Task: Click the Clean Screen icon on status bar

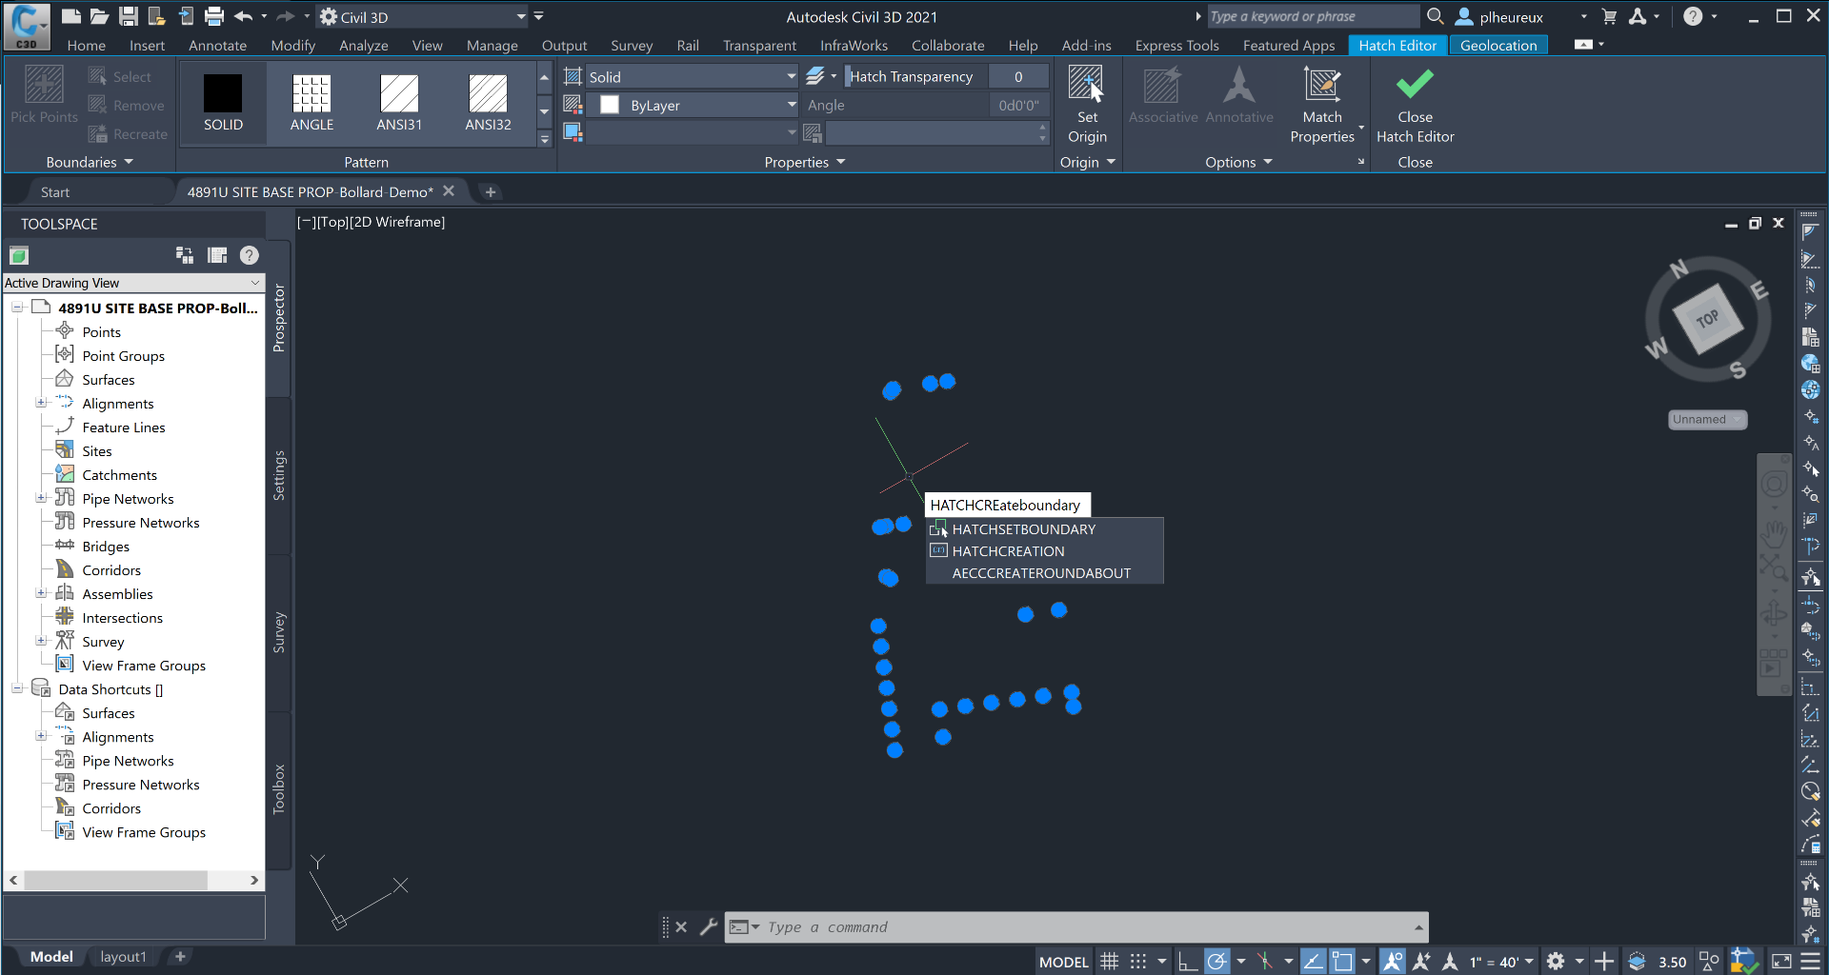Action: tap(1781, 962)
